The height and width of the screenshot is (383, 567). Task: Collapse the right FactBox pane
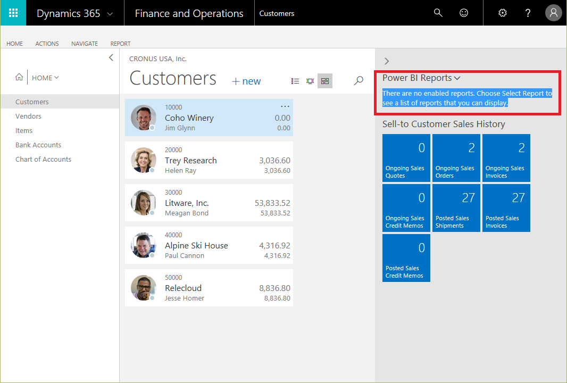[x=387, y=61]
